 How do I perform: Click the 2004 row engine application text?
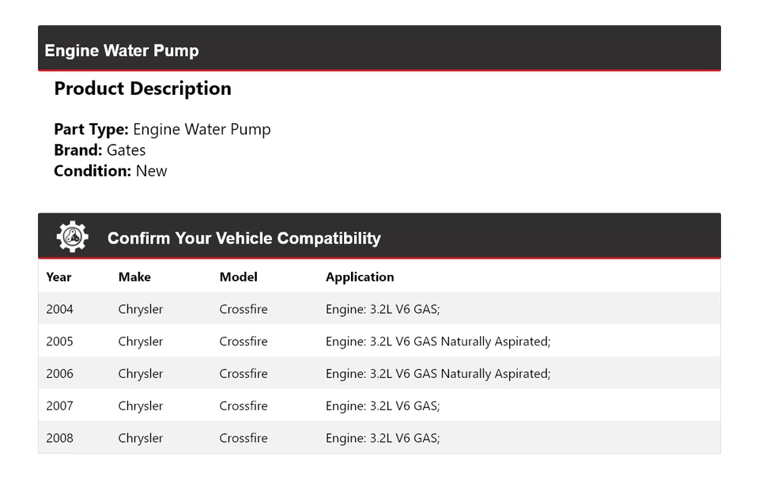[x=383, y=309]
